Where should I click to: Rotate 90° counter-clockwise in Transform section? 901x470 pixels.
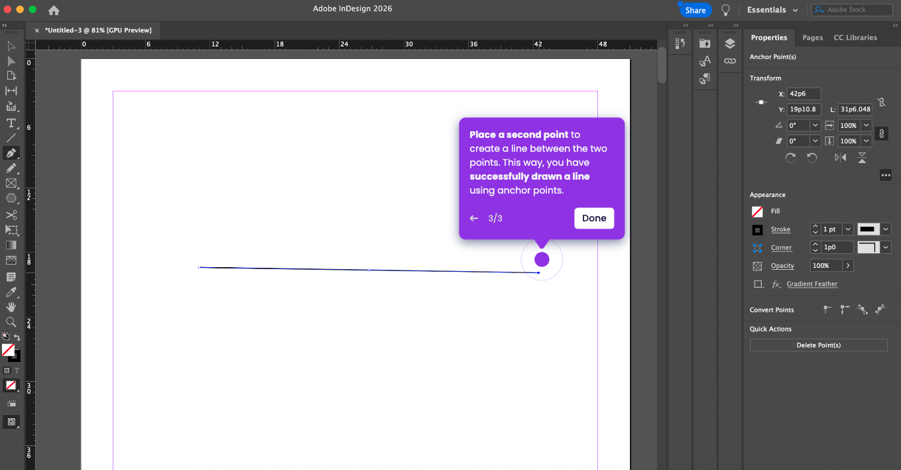tap(812, 158)
